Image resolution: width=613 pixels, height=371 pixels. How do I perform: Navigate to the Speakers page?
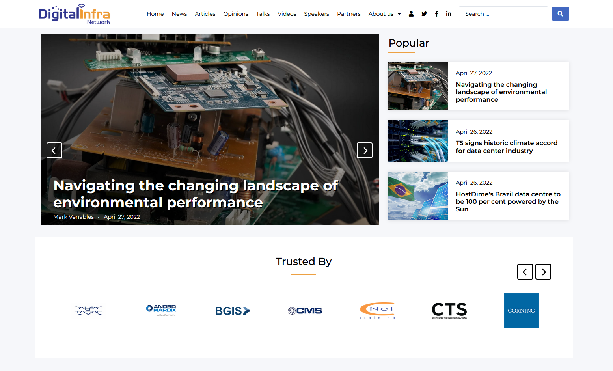(316, 14)
